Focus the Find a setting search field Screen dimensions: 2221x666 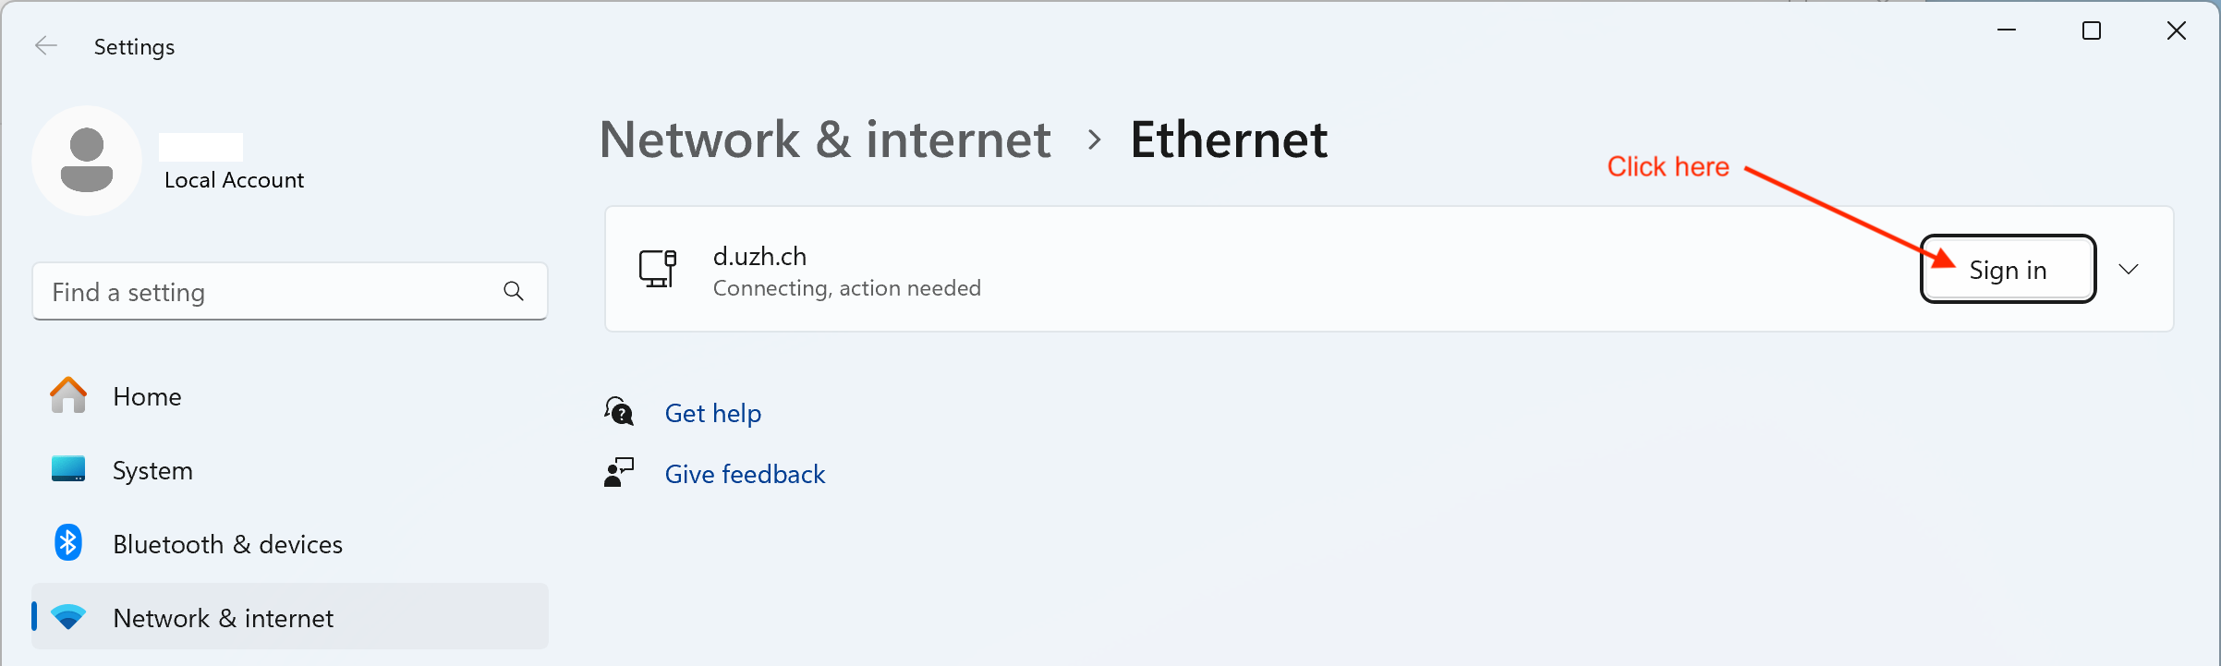point(268,292)
